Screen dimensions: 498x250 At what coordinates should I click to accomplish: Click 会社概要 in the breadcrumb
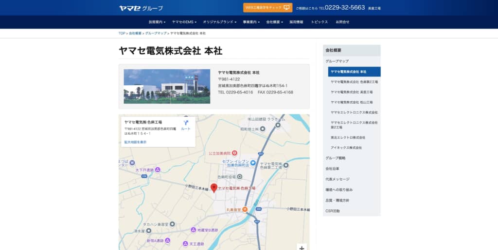click(x=135, y=33)
